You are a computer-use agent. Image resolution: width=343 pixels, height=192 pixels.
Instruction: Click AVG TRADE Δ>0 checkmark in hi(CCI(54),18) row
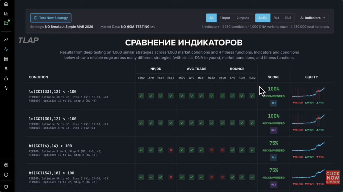pos(192,177)
